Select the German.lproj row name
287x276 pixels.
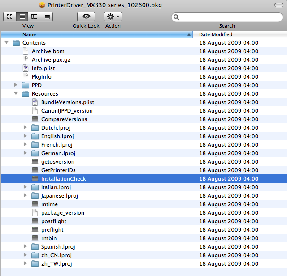pyautogui.click(x=58, y=153)
